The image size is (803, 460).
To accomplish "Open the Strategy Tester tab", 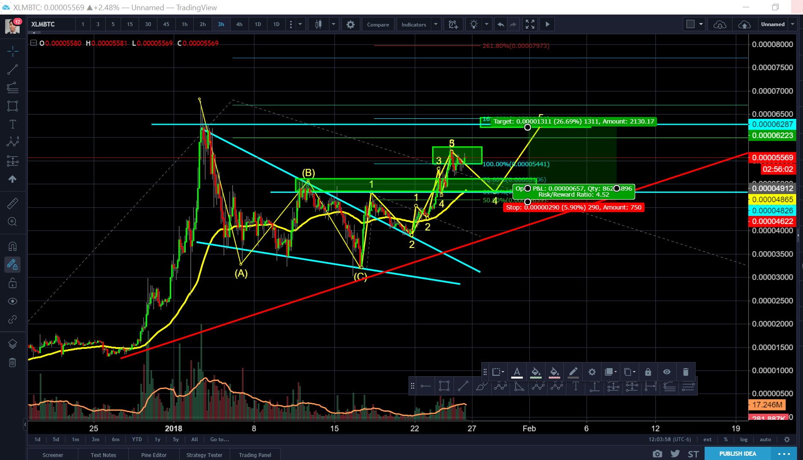I will pyautogui.click(x=204, y=455).
